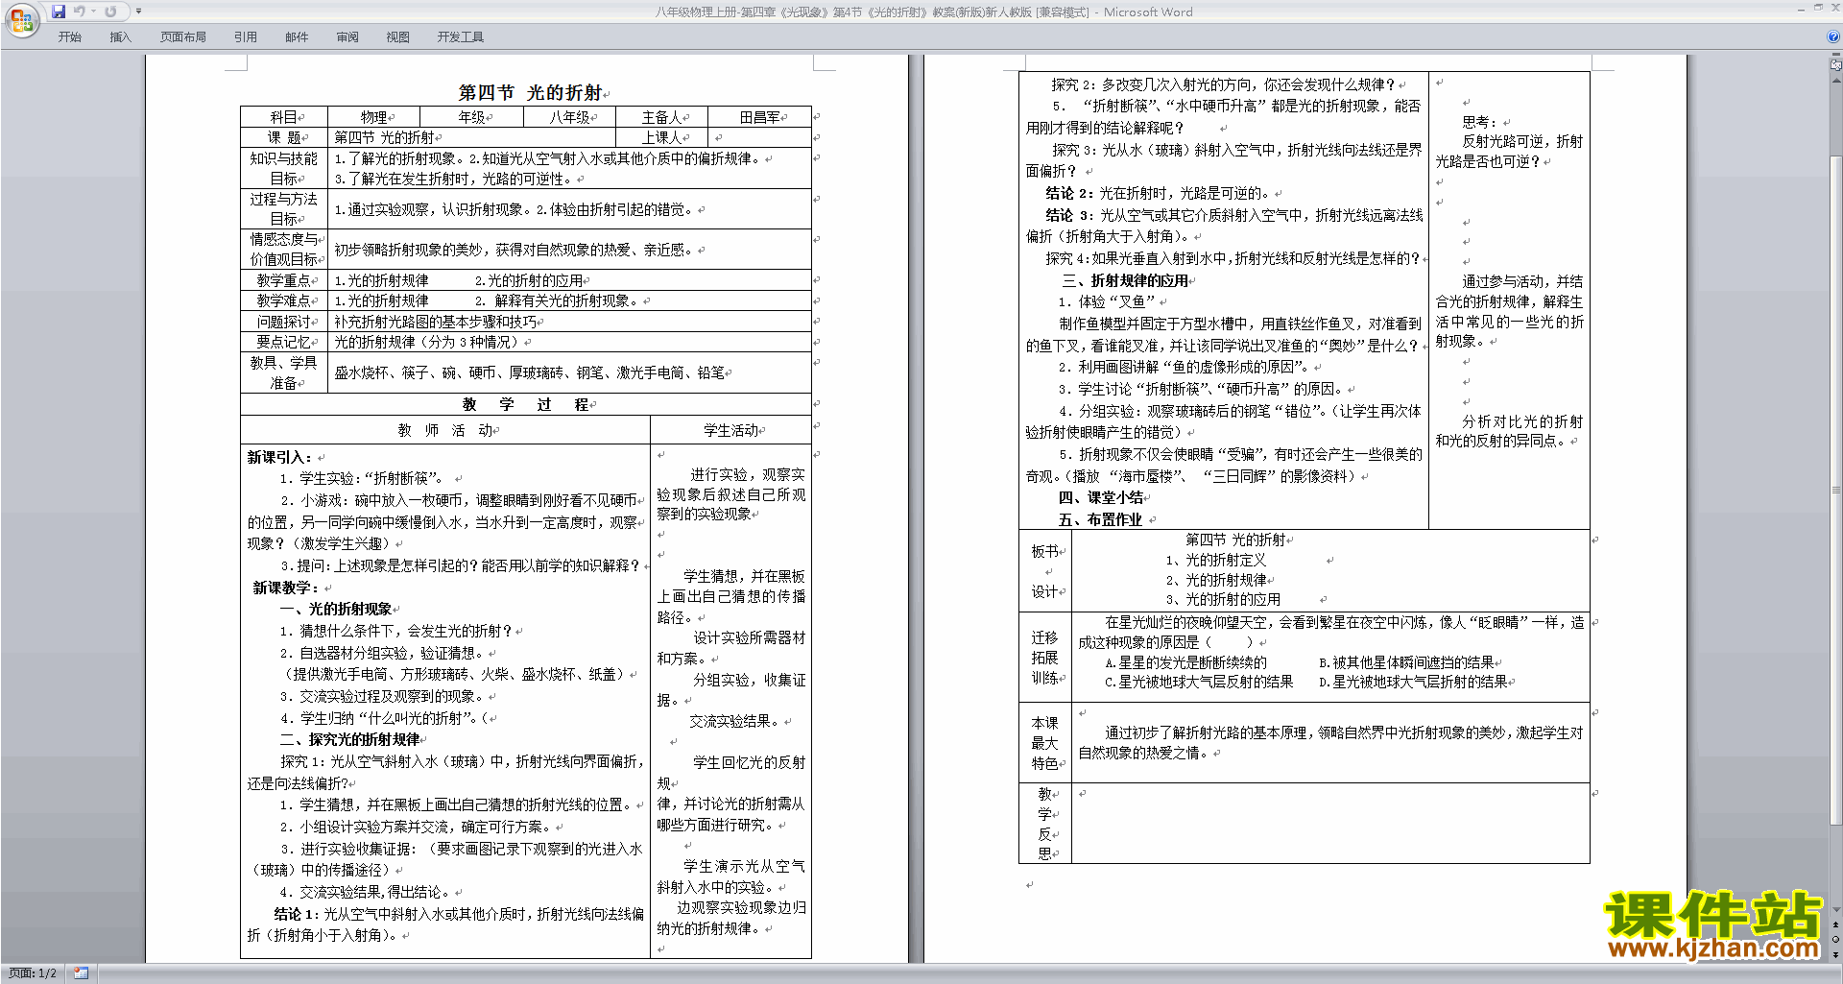Click the 教 学 过 程 heading row
Screen dimensions: 1843x984
pyautogui.click(x=526, y=405)
